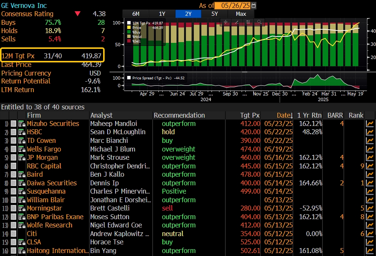The width and height of the screenshot is (376, 256).
Task: Open the Wells Fargo firm link
Action: (x=44, y=149)
